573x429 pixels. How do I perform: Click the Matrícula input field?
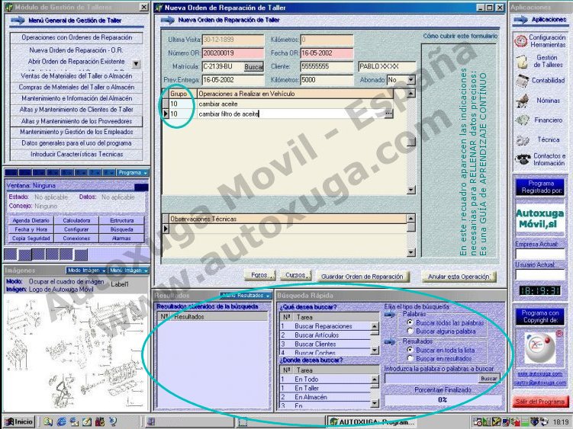[x=223, y=66]
